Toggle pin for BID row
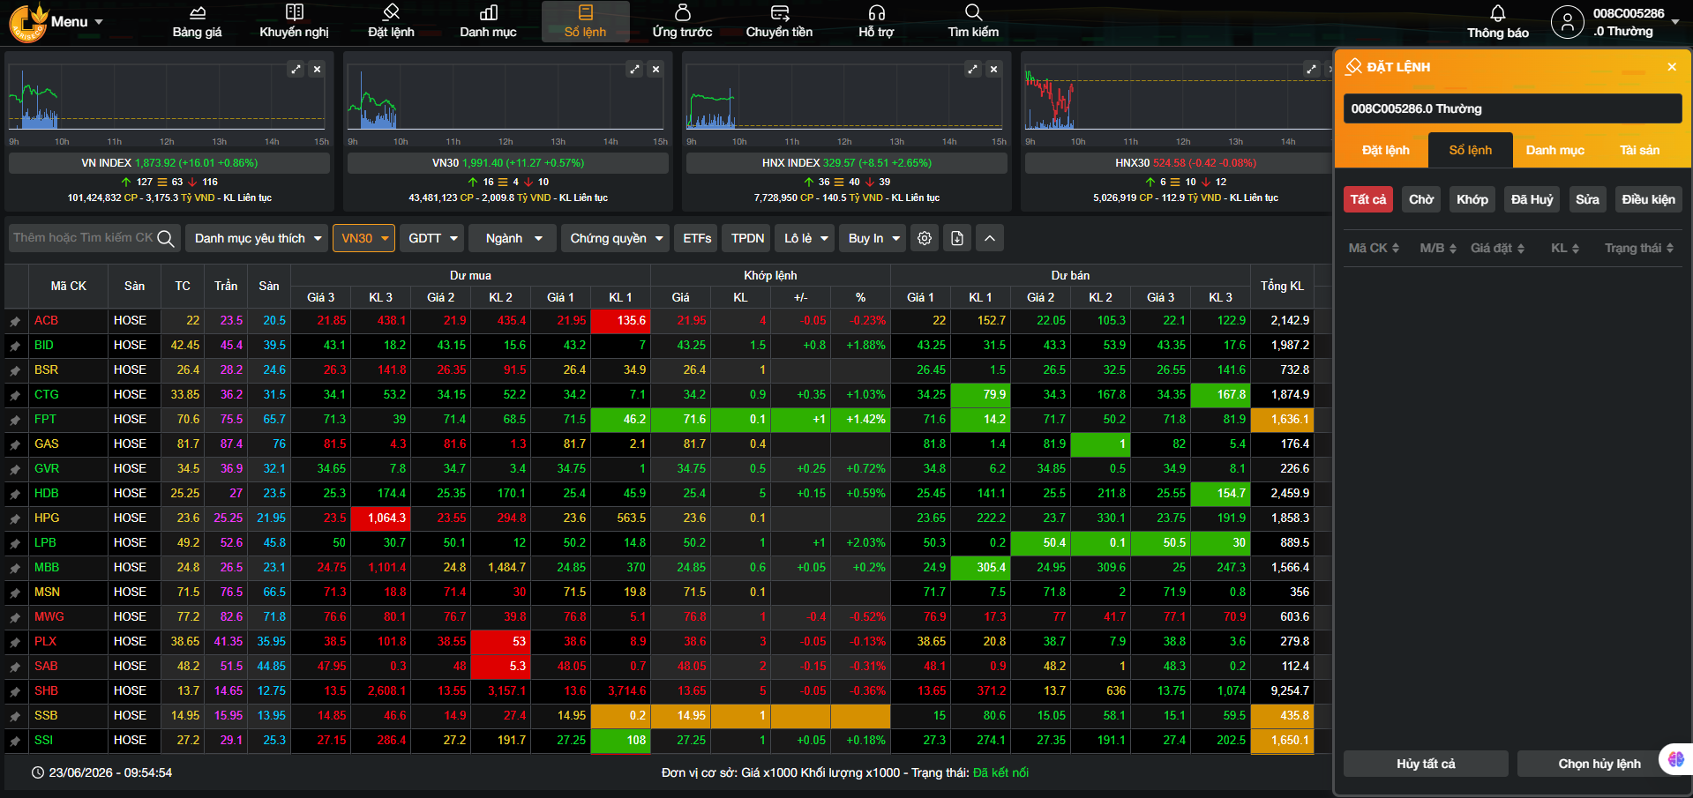The image size is (1693, 798). 15,346
